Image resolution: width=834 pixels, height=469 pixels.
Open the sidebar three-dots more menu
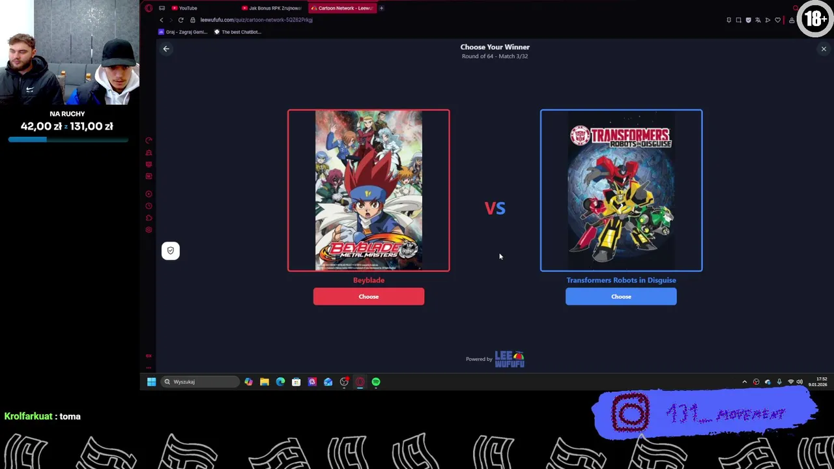tap(149, 367)
